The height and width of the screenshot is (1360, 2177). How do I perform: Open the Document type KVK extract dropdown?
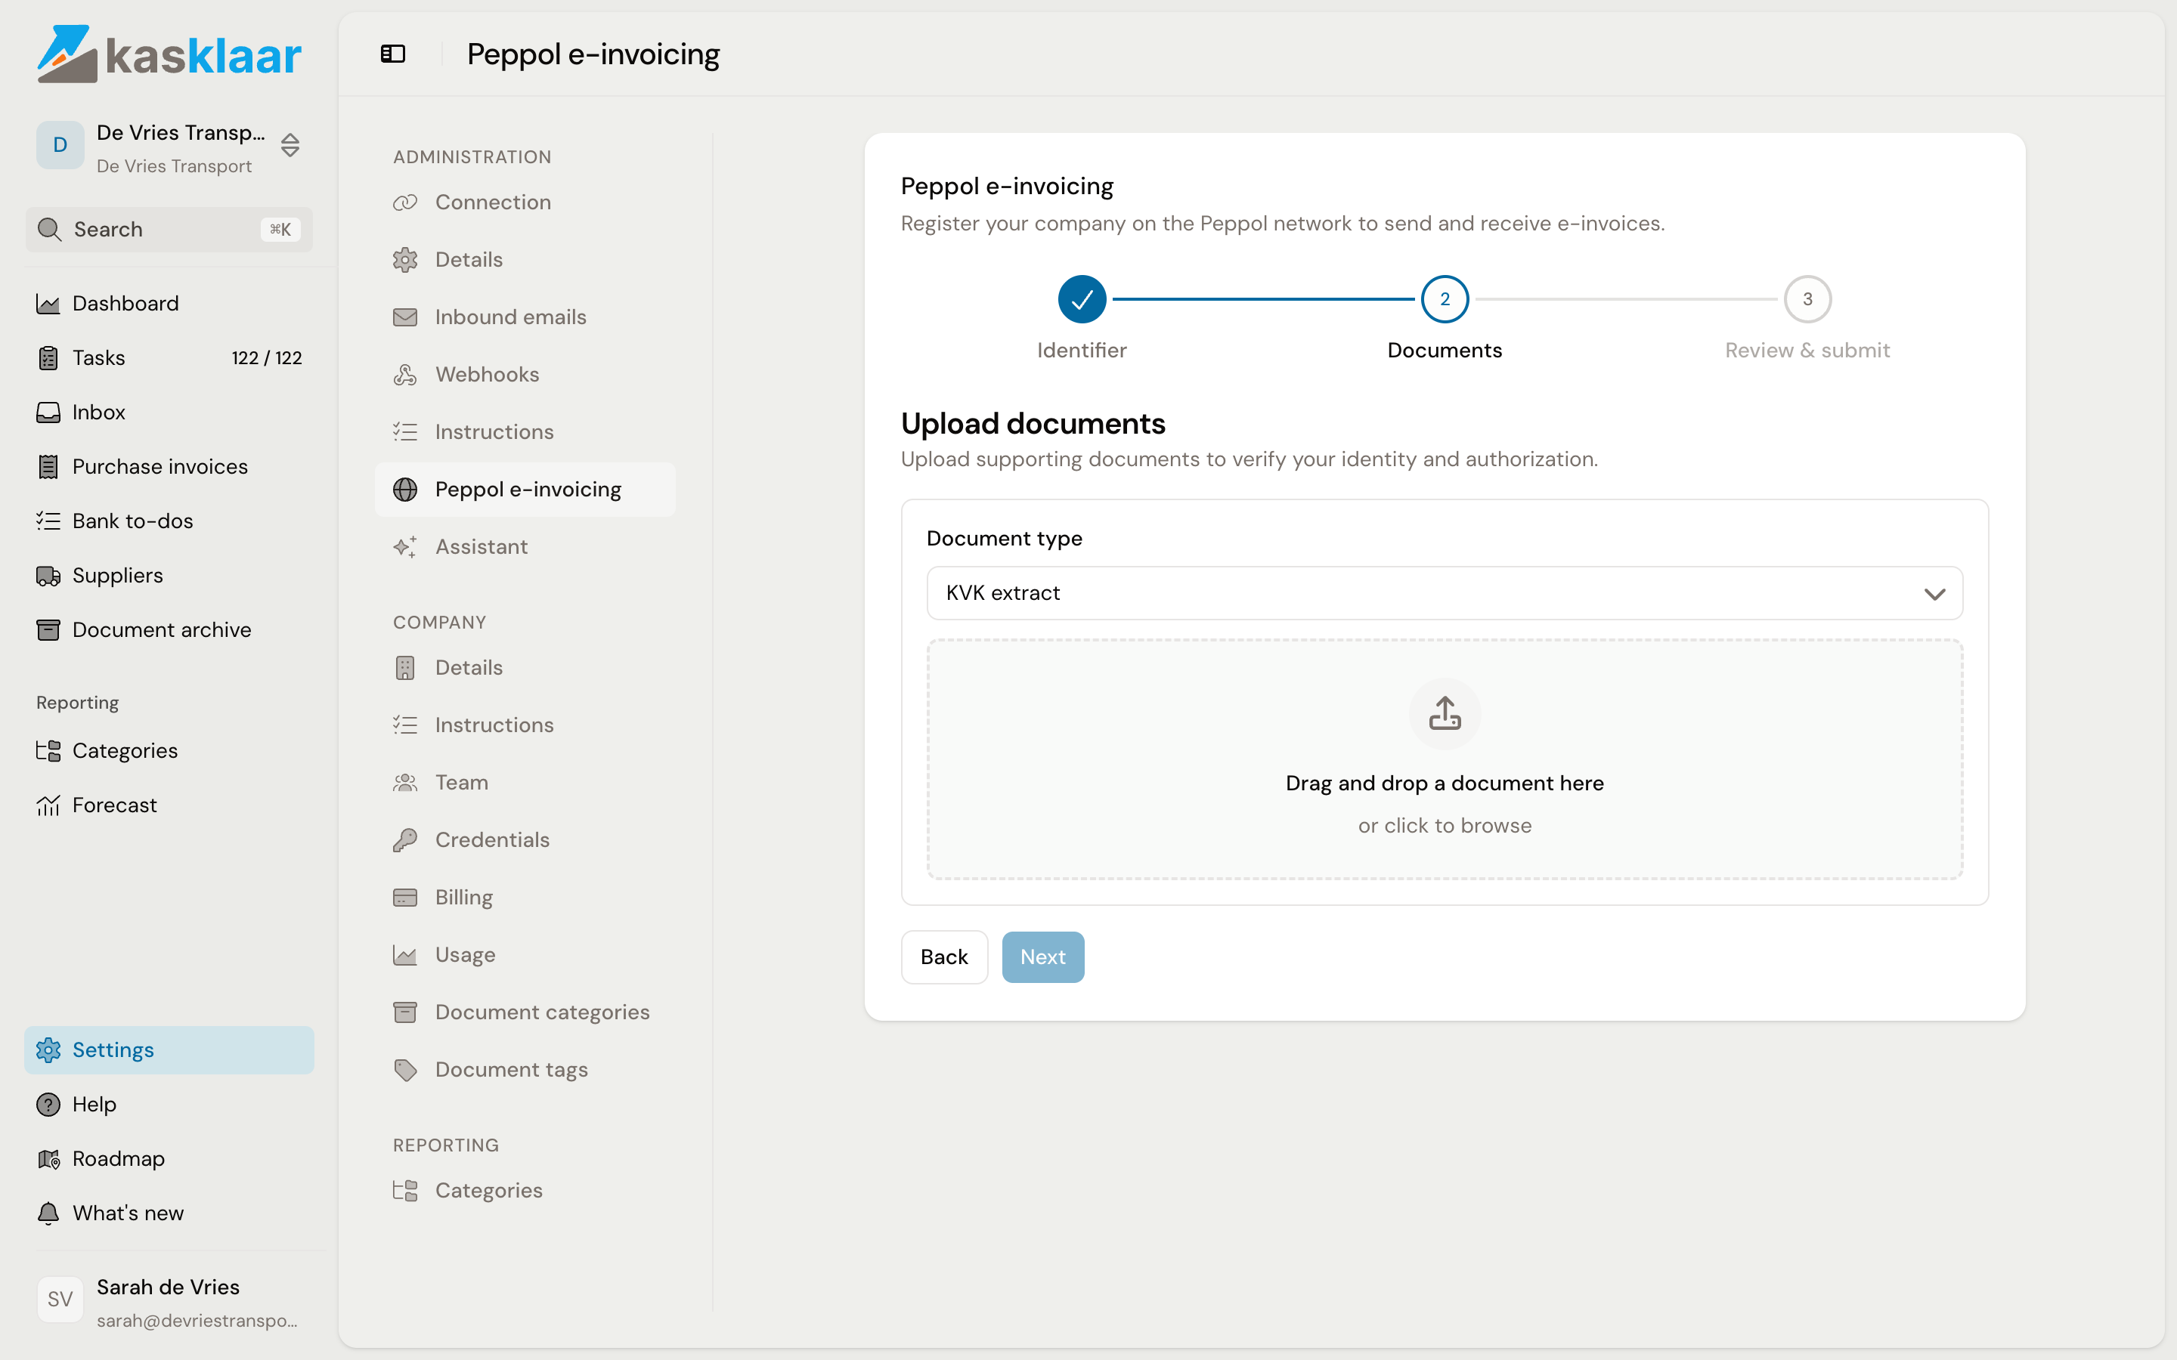[1445, 593]
